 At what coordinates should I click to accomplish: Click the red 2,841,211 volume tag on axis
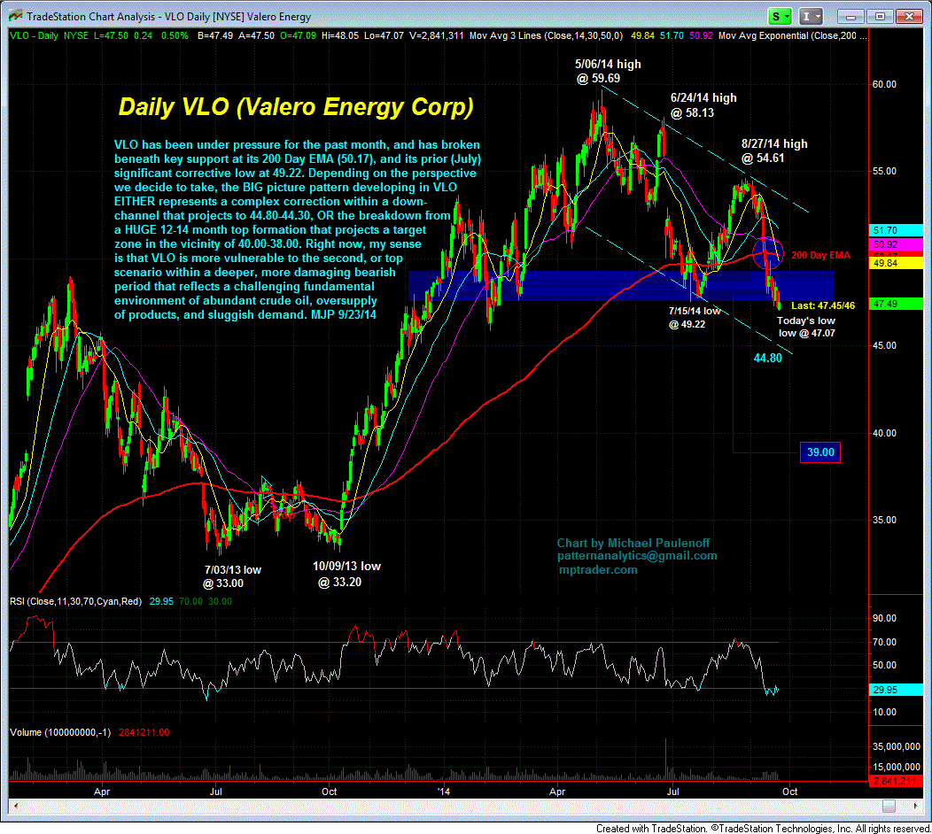[x=897, y=782]
